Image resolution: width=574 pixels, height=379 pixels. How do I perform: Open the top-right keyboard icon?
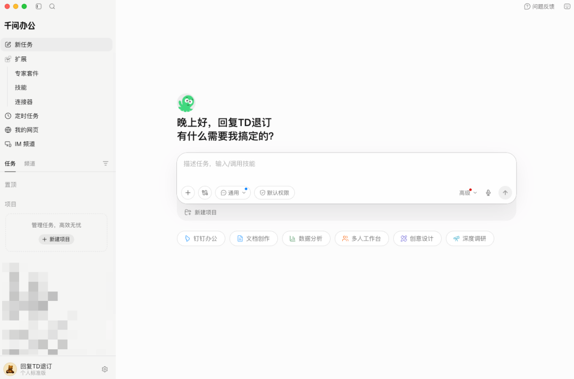tap(567, 6)
